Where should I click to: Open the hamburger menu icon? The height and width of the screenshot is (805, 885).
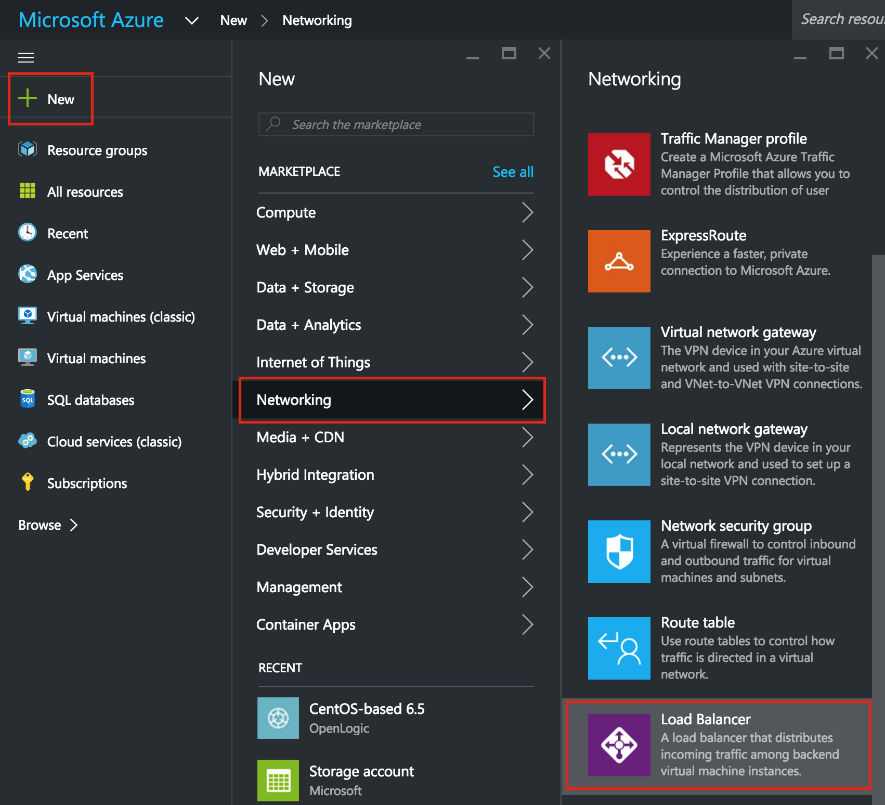point(26,57)
